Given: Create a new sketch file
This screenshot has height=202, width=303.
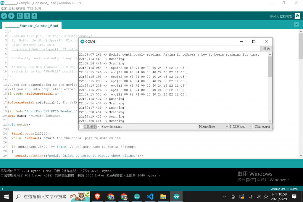Looking at the screenshot, I should click(x=20, y=16).
